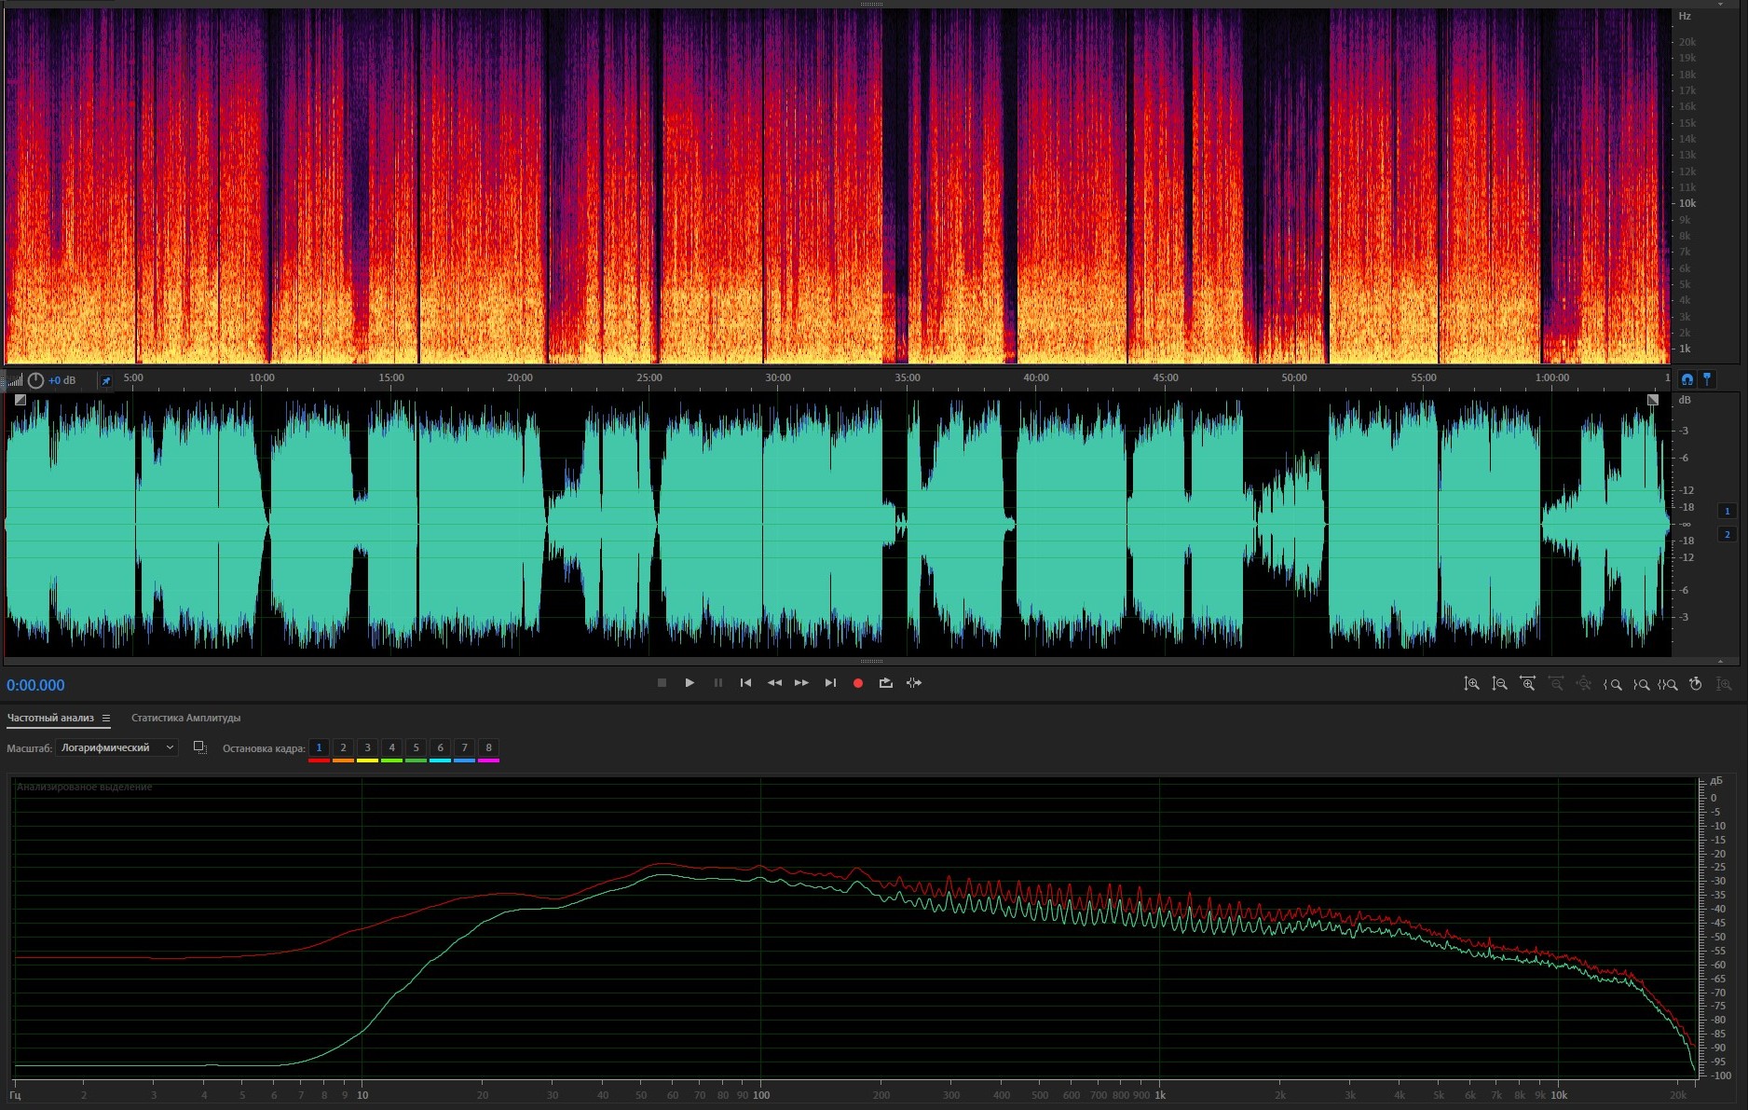Switch to the Статистика Амплитуды tab
Viewport: 1748px width, 1110px height.
pos(185,719)
